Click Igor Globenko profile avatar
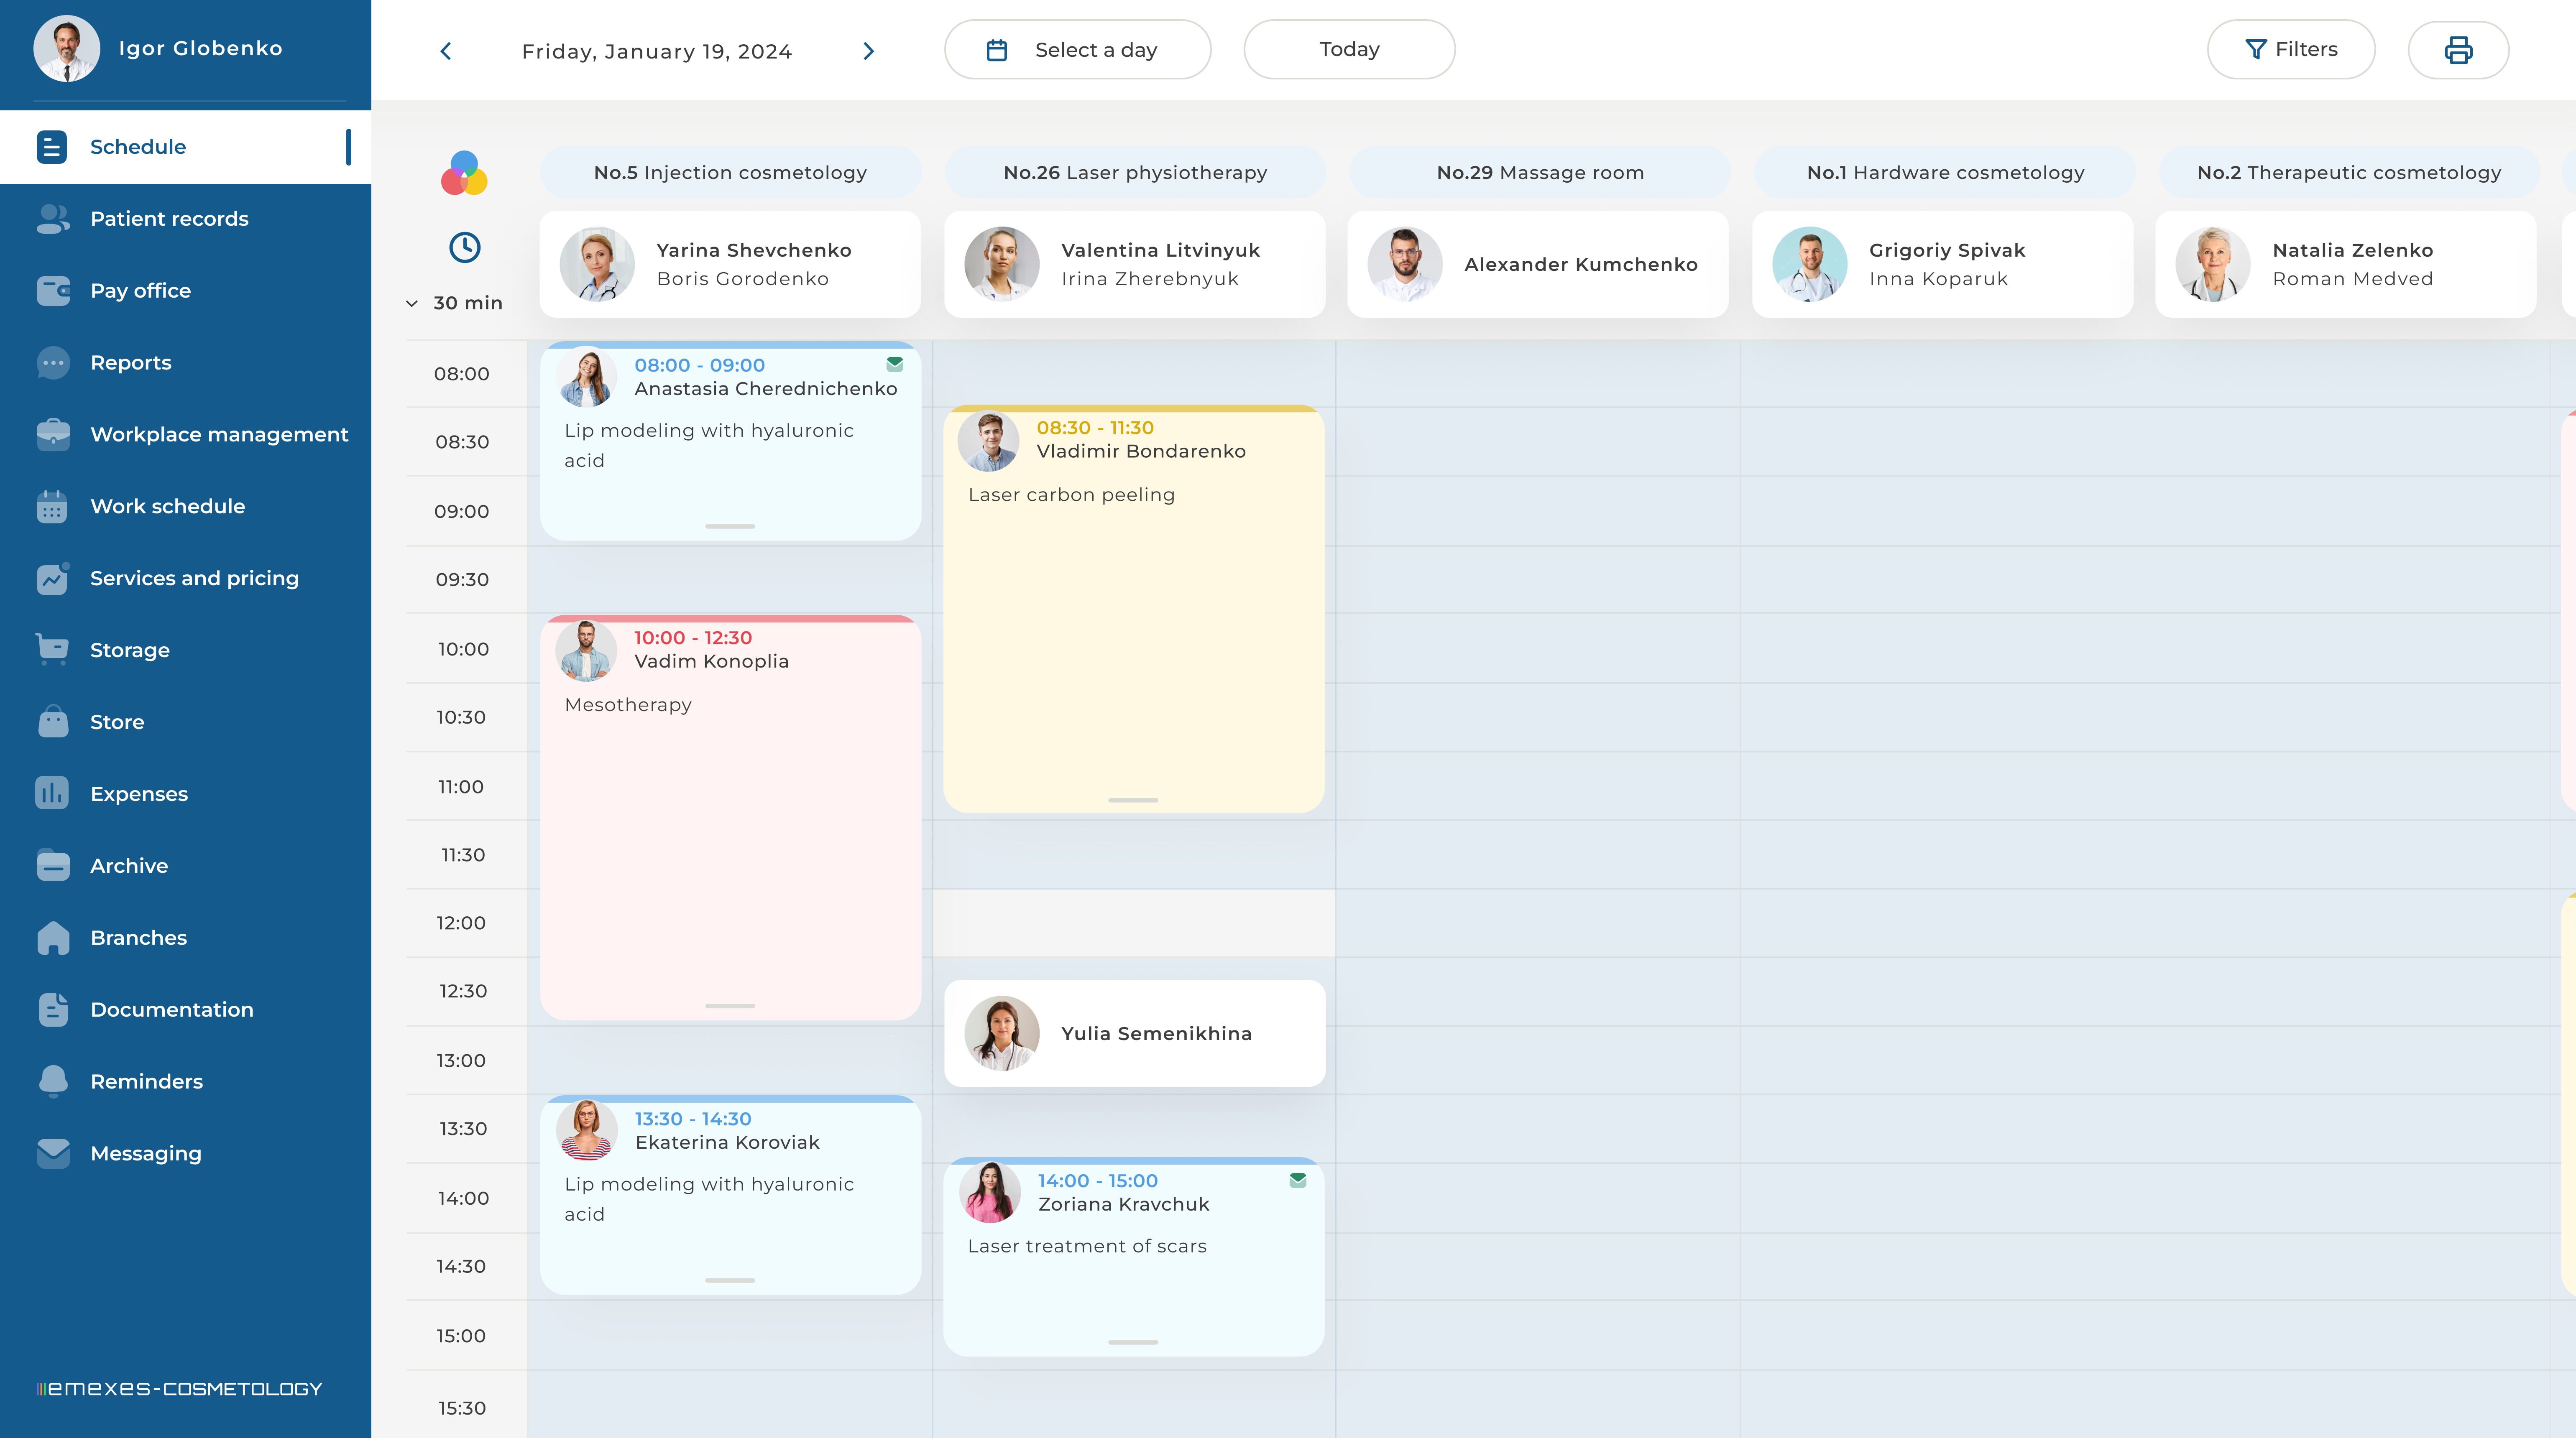The height and width of the screenshot is (1438, 2576). pos(66,48)
